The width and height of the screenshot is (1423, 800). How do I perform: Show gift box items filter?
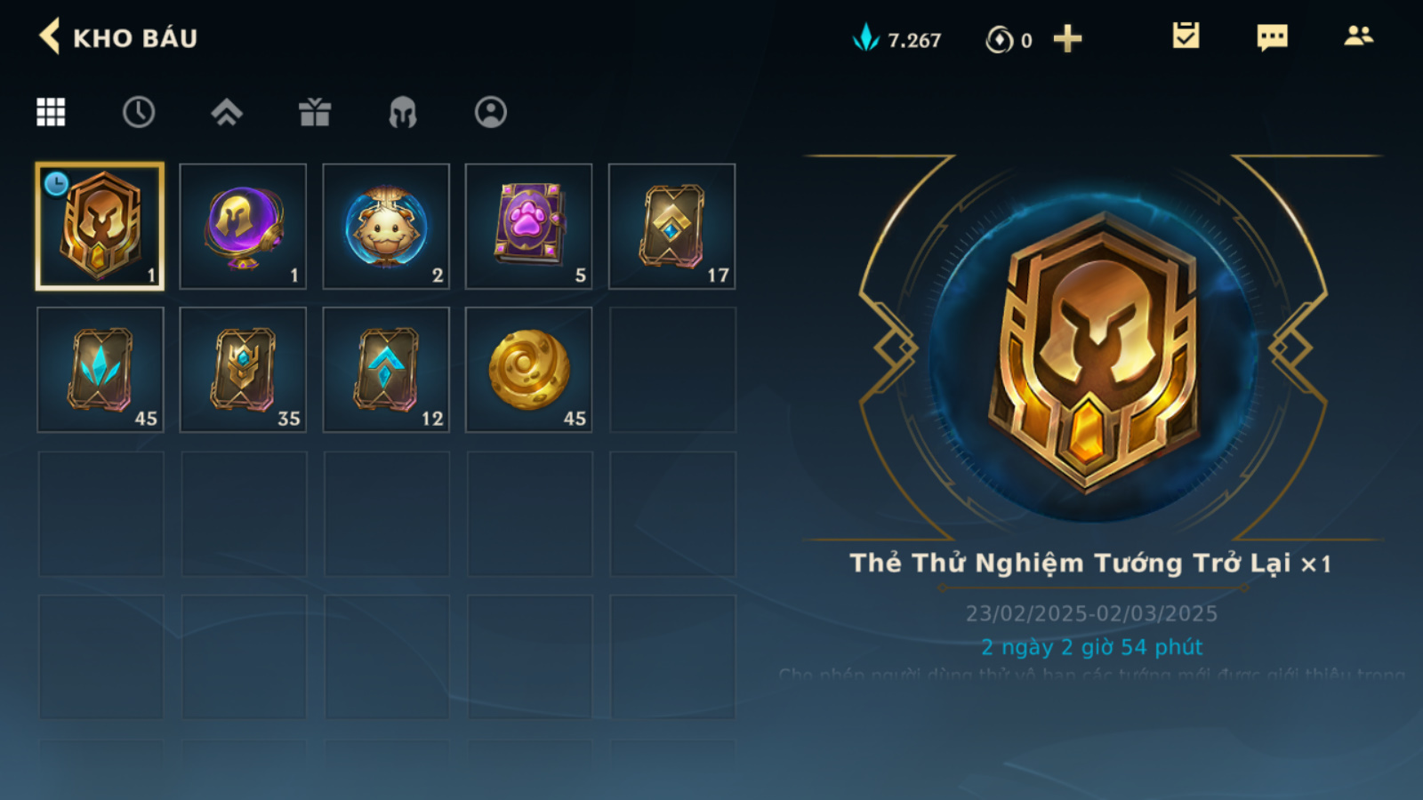click(x=315, y=112)
